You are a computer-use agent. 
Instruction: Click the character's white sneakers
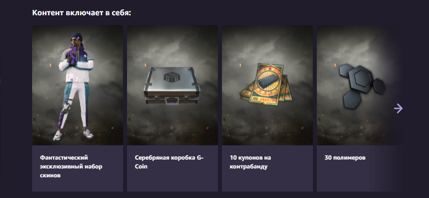tap(73, 134)
